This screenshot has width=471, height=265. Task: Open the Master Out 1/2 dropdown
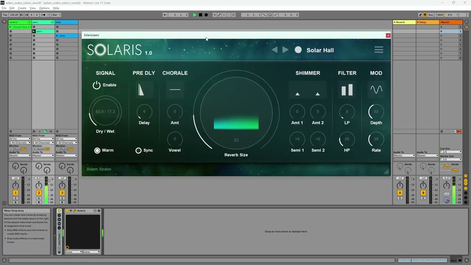coord(451,159)
